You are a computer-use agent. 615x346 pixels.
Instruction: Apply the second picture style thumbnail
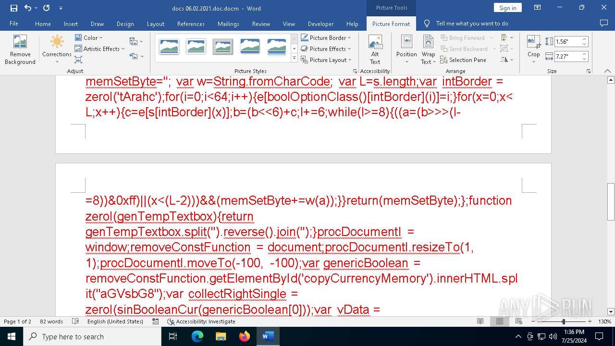coord(196,47)
